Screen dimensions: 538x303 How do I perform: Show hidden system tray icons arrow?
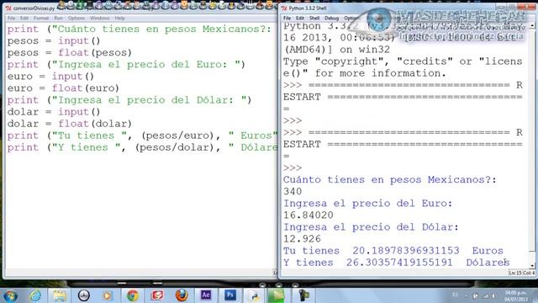point(466,295)
